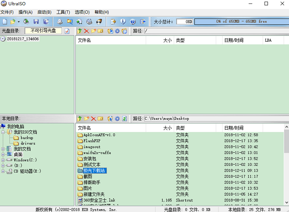The width and height of the screenshot is (289, 212).
Task: Click the Make CD/DVD image icon
Action: pos(60,22)
